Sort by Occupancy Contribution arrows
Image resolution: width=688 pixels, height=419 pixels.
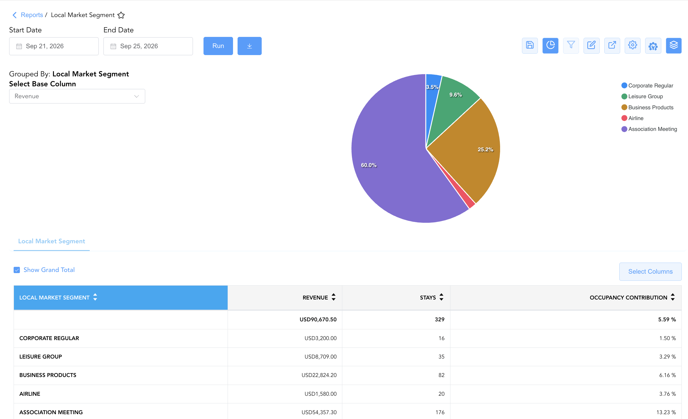pyautogui.click(x=673, y=297)
